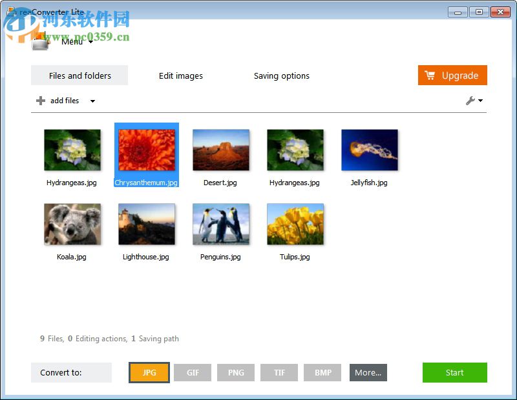This screenshot has height=400, width=517.
Task: Deselect the Chrysanthemum.jpg thumbnail
Action: tap(146, 150)
